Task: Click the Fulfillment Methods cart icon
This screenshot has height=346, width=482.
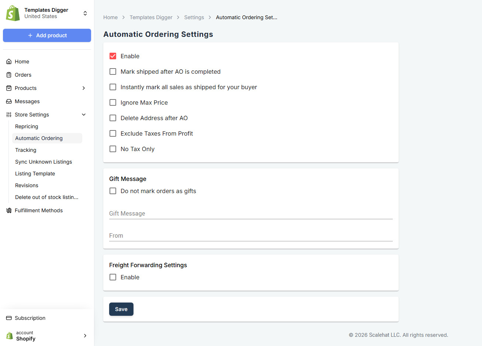Action: [x=9, y=210]
